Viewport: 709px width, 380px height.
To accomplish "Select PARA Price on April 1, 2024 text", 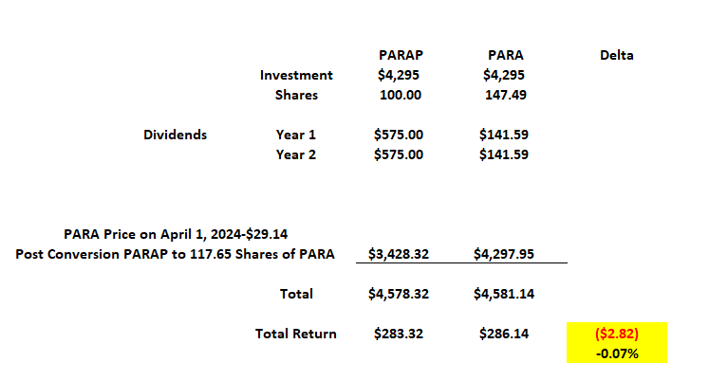I will point(176,234).
